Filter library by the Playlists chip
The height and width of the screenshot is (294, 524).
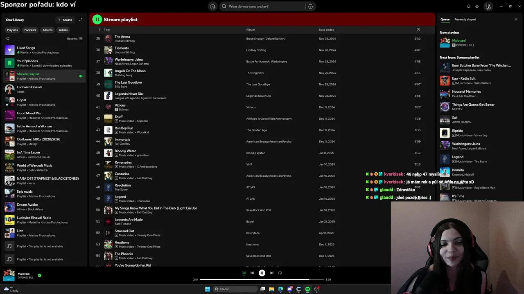point(12,30)
